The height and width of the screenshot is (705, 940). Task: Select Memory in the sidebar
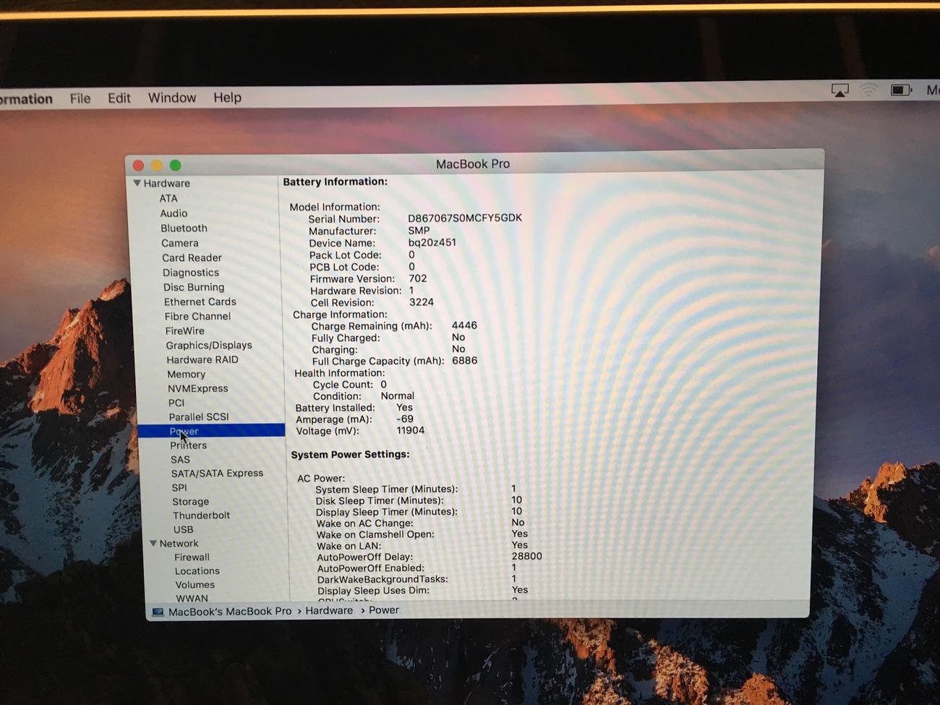coord(187,375)
